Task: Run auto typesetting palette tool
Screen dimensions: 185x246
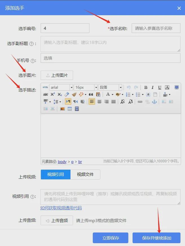Action: point(81,95)
